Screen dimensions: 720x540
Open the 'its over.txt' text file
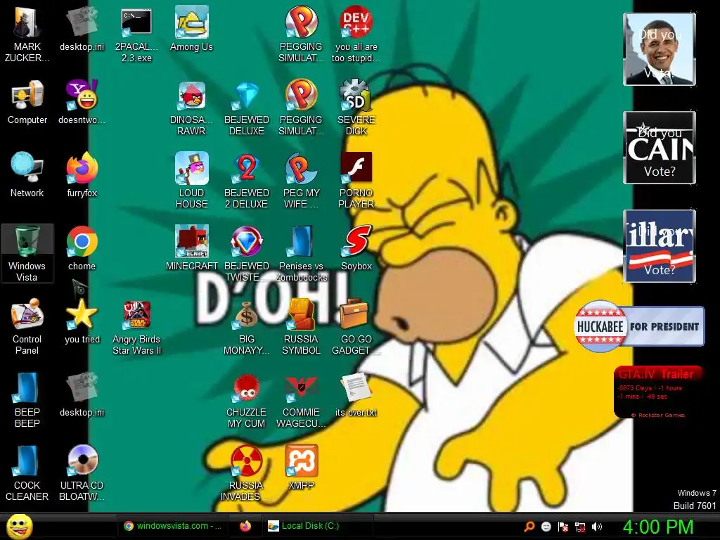[x=356, y=395]
